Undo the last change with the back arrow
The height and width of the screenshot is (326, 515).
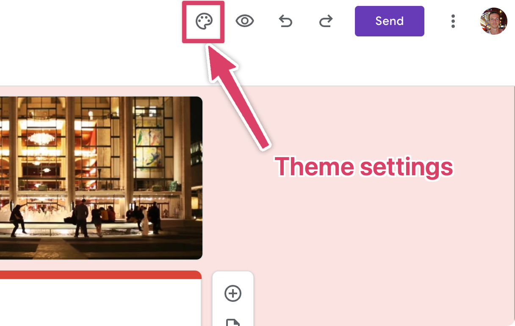(285, 21)
